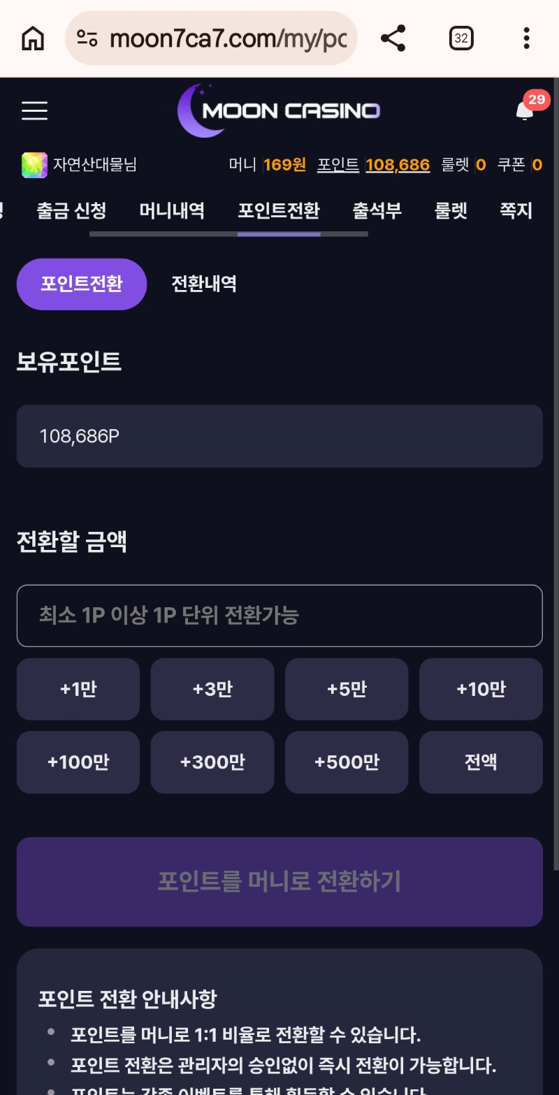This screenshot has height=1095, width=559.
Task: Open the hamburger side menu
Action: click(34, 110)
